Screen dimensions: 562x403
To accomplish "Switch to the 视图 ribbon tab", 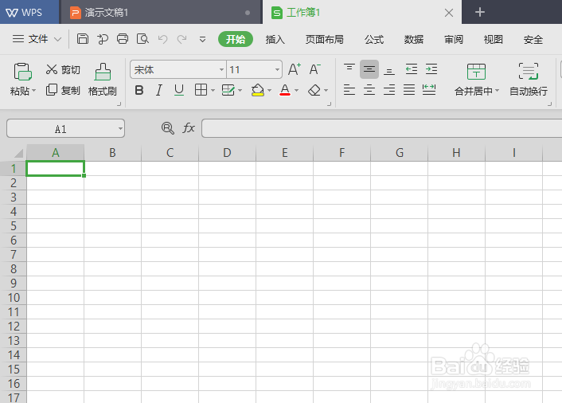I will tap(494, 39).
